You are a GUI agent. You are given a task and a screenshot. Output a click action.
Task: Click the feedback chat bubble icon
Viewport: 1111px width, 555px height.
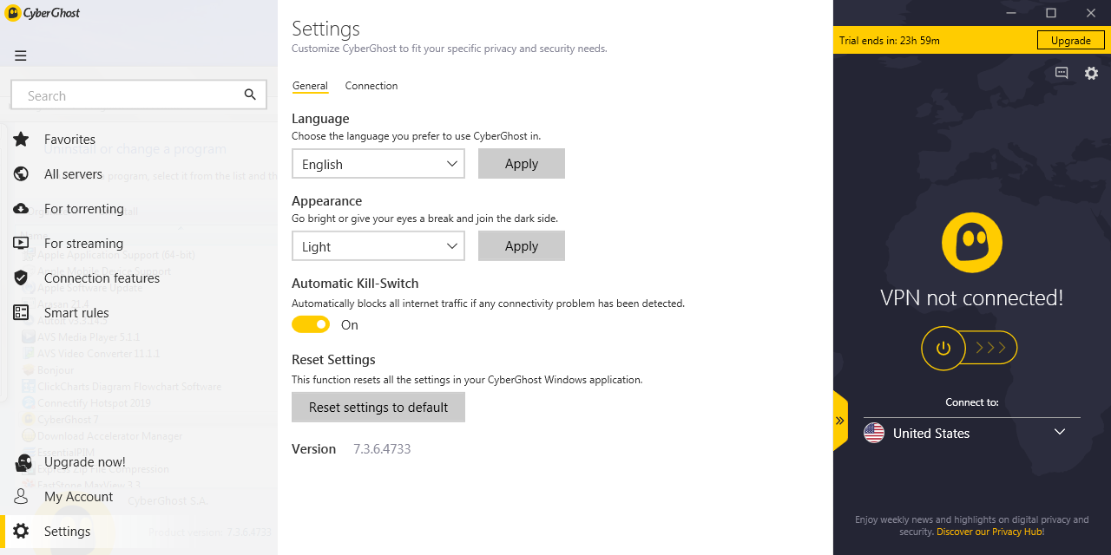pos(1062,74)
